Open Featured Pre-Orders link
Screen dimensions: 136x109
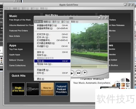18,31
